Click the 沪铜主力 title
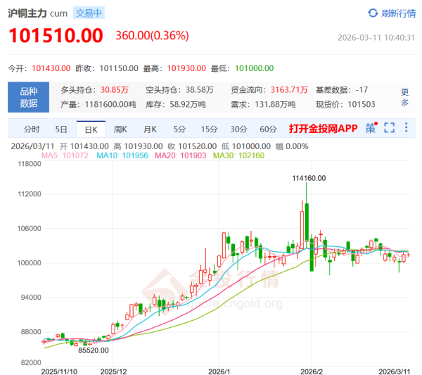The image size is (422, 375). pos(27,13)
